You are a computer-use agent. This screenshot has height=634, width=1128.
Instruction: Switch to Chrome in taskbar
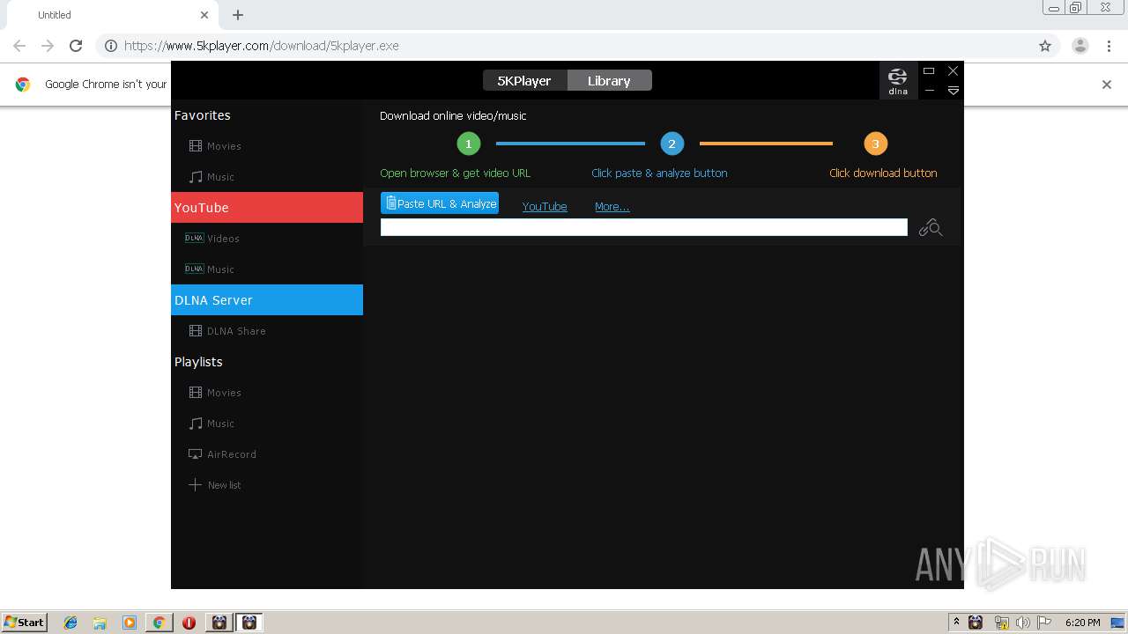159,623
